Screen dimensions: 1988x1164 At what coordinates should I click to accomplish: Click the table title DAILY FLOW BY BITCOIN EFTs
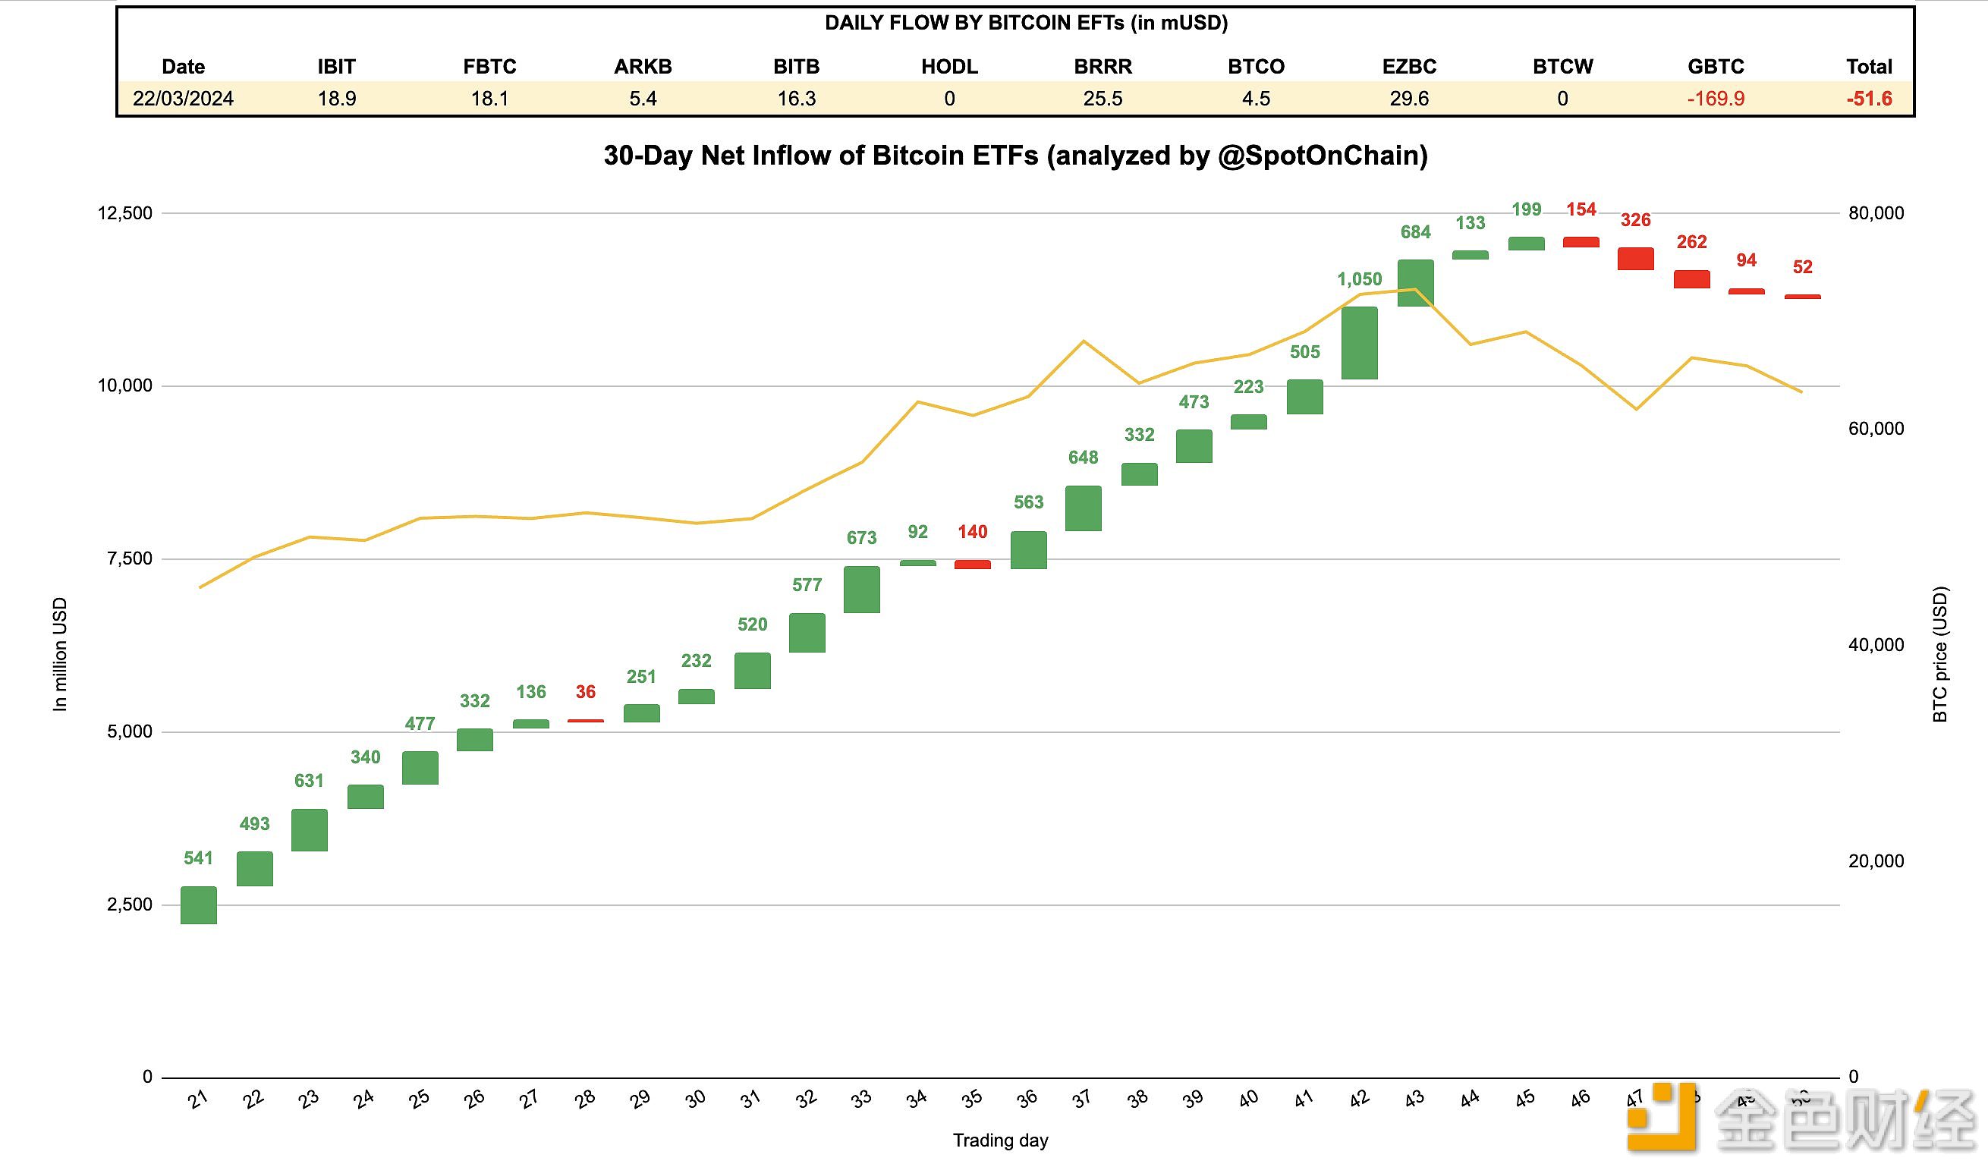[1027, 23]
